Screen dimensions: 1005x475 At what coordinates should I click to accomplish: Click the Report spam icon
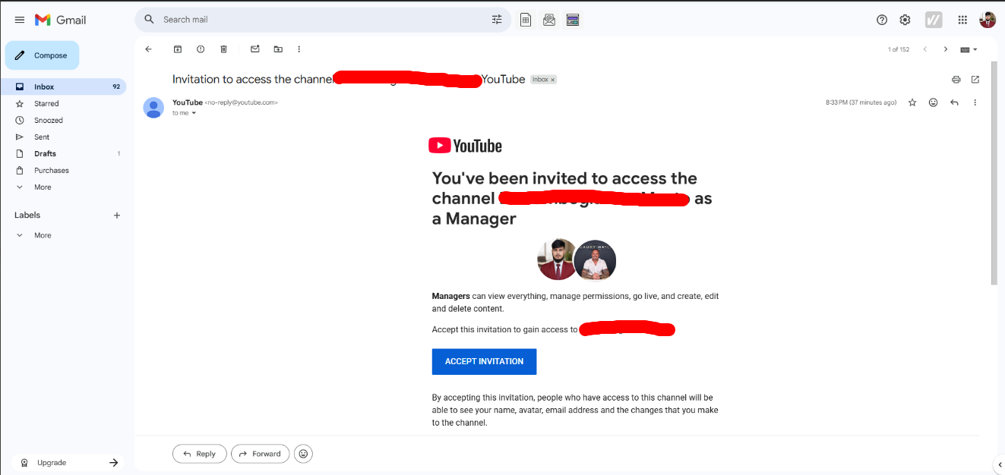click(x=201, y=49)
